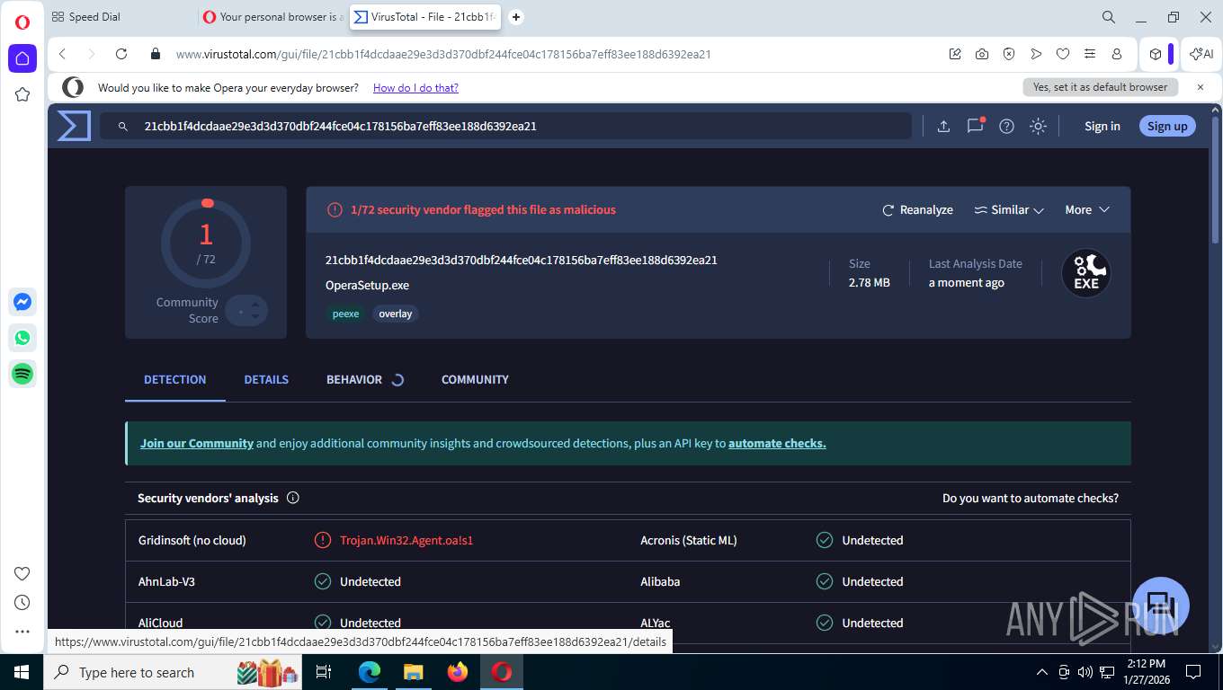The image size is (1223, 690).
Task: Open File Explorer from taskbar
Action: (413, 672)
